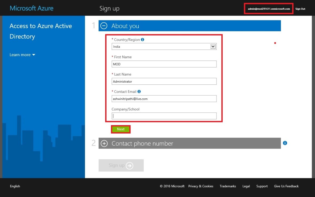Change language via English footer link
315x197 pixels.
click(x=15, y=186)
